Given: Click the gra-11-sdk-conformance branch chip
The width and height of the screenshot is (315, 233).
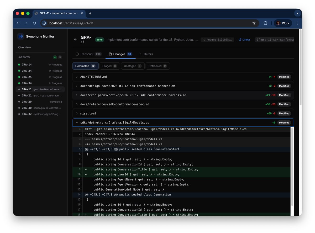Looking at the screenshot, I should (274, 40).
